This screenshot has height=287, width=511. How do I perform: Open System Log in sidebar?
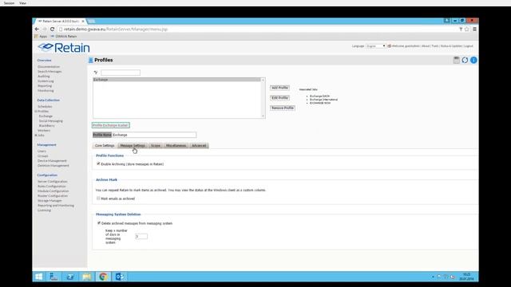click(x=46, y=81)
